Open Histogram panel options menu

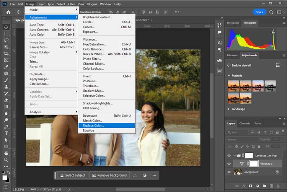(x=284, y=23)
